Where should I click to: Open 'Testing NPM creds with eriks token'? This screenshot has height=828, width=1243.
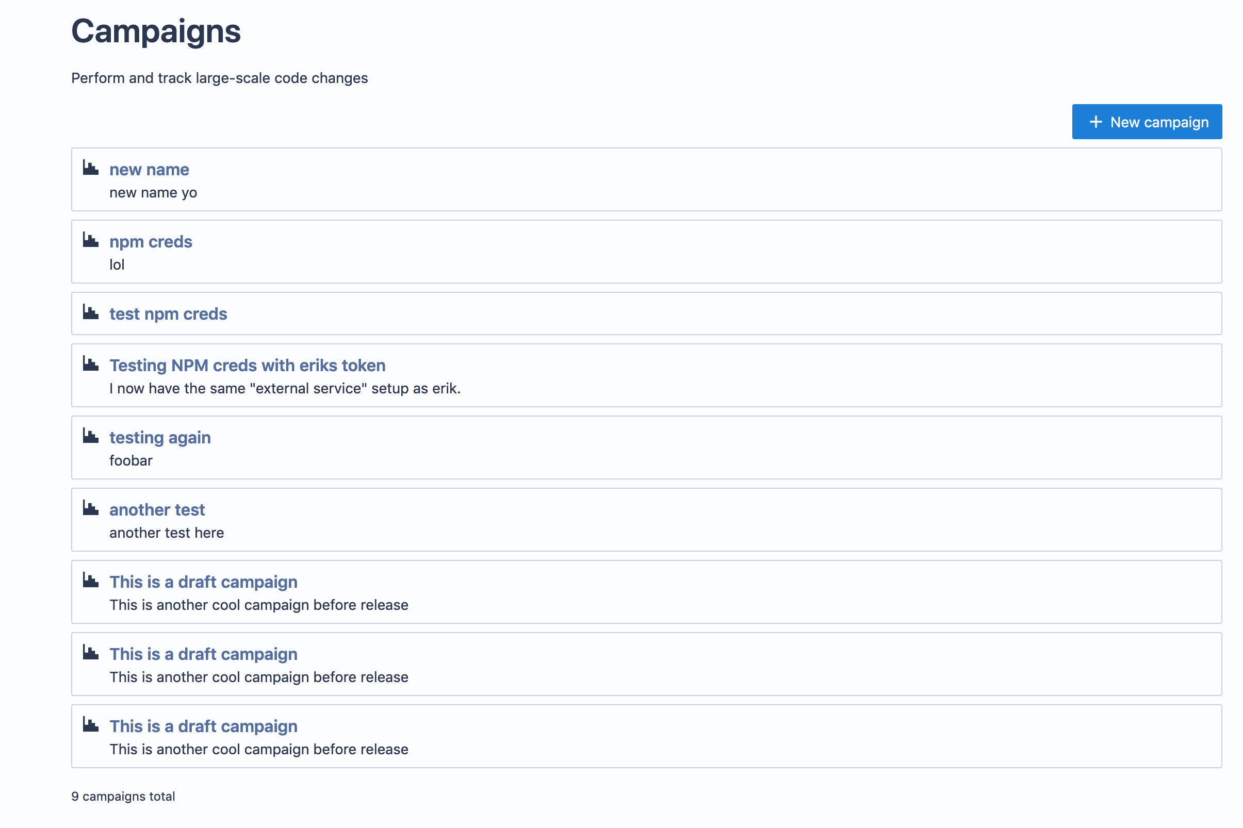click(x=247, y=366)
